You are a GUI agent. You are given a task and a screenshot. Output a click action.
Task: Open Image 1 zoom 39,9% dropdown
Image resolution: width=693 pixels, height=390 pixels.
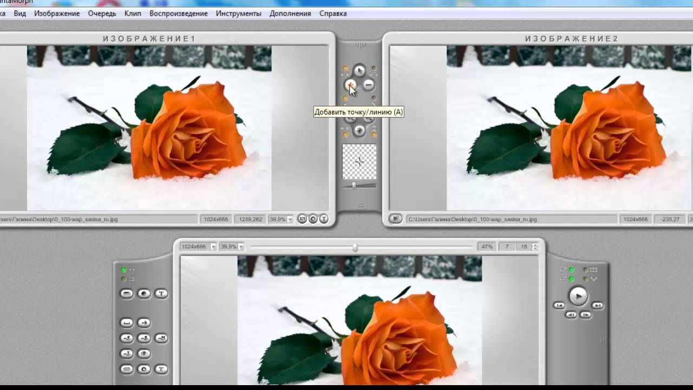[290, 219]
